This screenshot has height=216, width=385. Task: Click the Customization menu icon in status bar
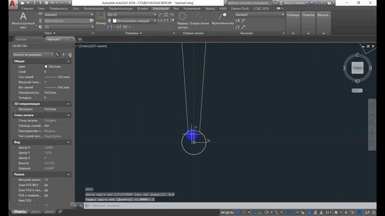[374, 212]
